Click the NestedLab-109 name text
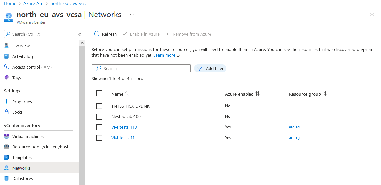The width and height of the screenshot is (381, 185). tap(126, 117)
